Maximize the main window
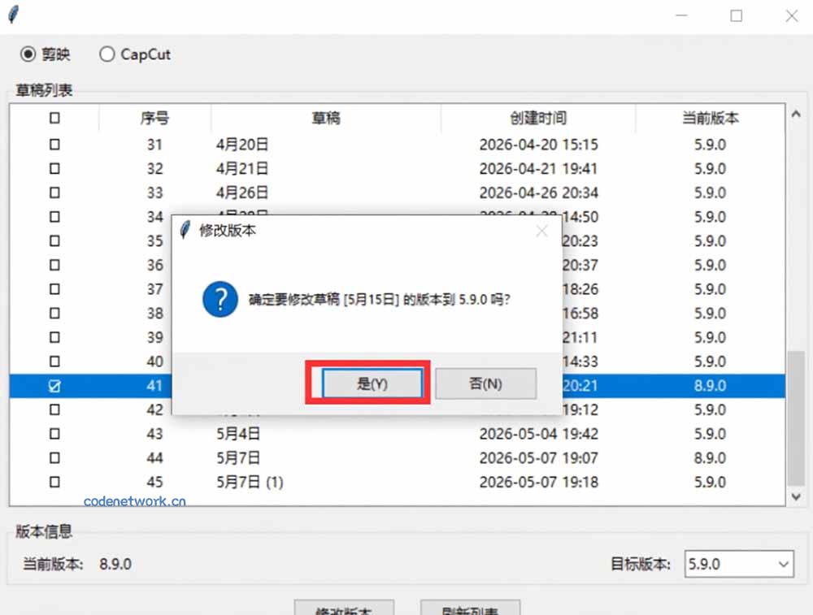 (737, 15)
